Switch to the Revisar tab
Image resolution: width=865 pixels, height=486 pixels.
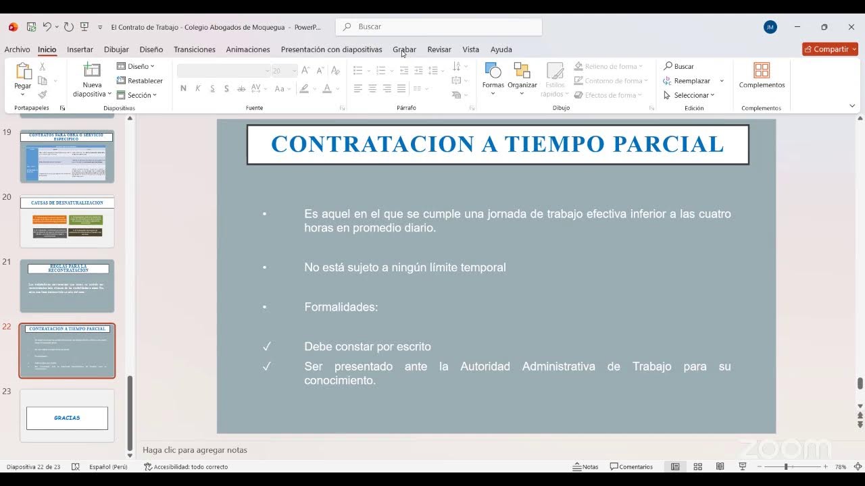(439, 49)
